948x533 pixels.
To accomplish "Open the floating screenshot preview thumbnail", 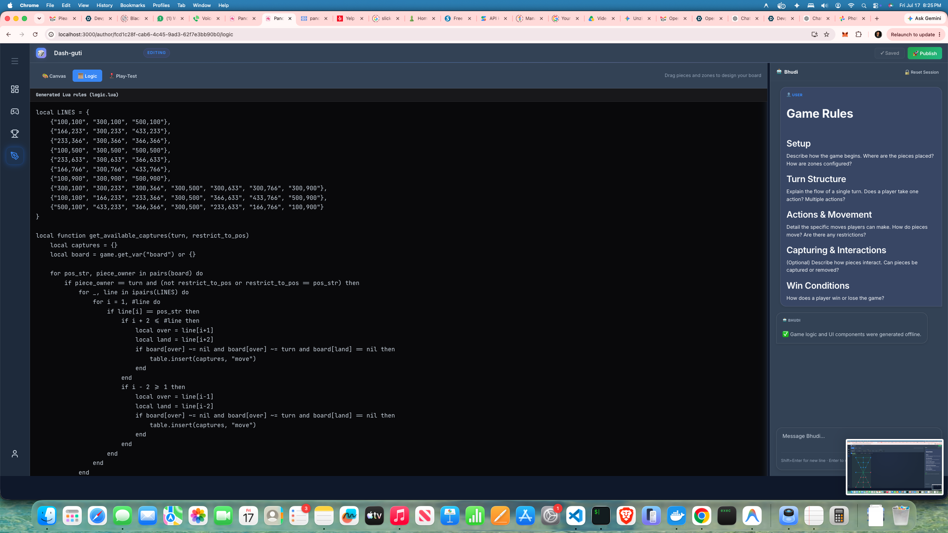I will (894, 467).
